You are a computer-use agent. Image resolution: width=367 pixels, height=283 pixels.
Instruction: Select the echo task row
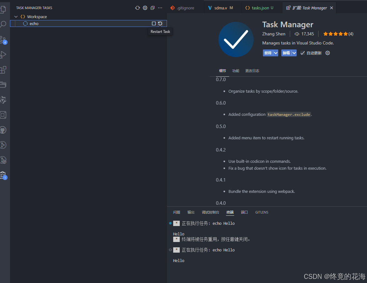click(x=88, y=23)
